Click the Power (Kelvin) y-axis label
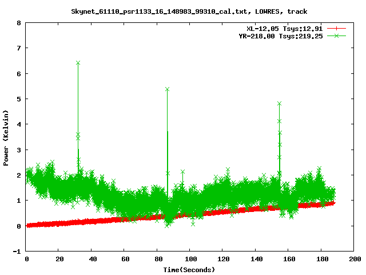 click(x=6, y=137)
